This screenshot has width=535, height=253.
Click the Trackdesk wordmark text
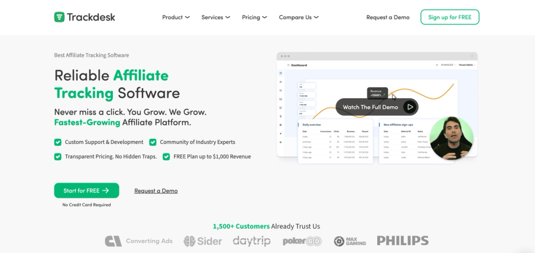tap(91, 17)
